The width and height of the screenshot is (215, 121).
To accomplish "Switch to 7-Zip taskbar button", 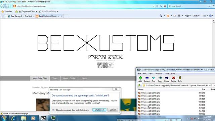I will click(x=43, y=118).
